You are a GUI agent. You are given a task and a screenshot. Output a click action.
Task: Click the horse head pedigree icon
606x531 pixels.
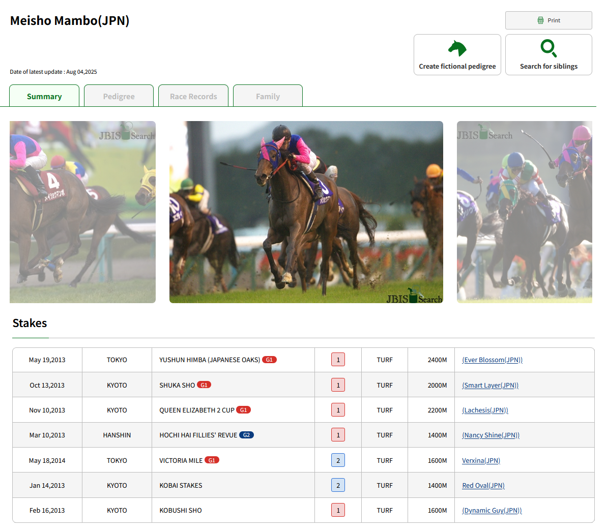(457, 49)
